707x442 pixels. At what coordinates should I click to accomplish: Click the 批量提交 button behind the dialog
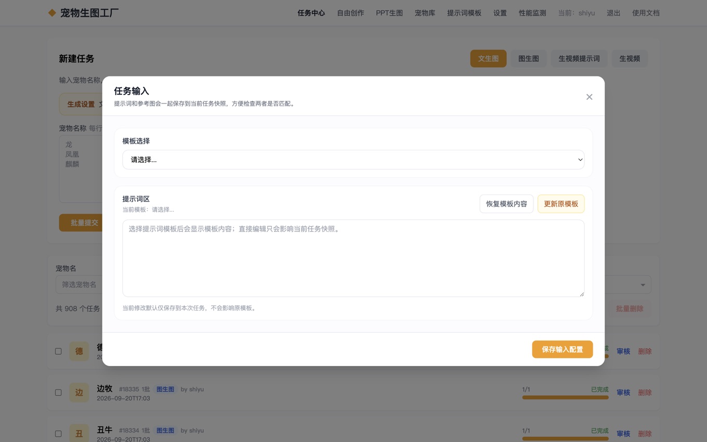pos(81,223)
